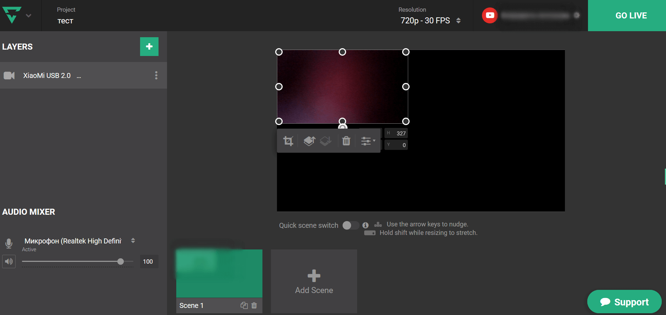Viewport: 666px width, 315px height.
Task: Duplicate Scene 1 using copy icon
Action: coord(244,305)
